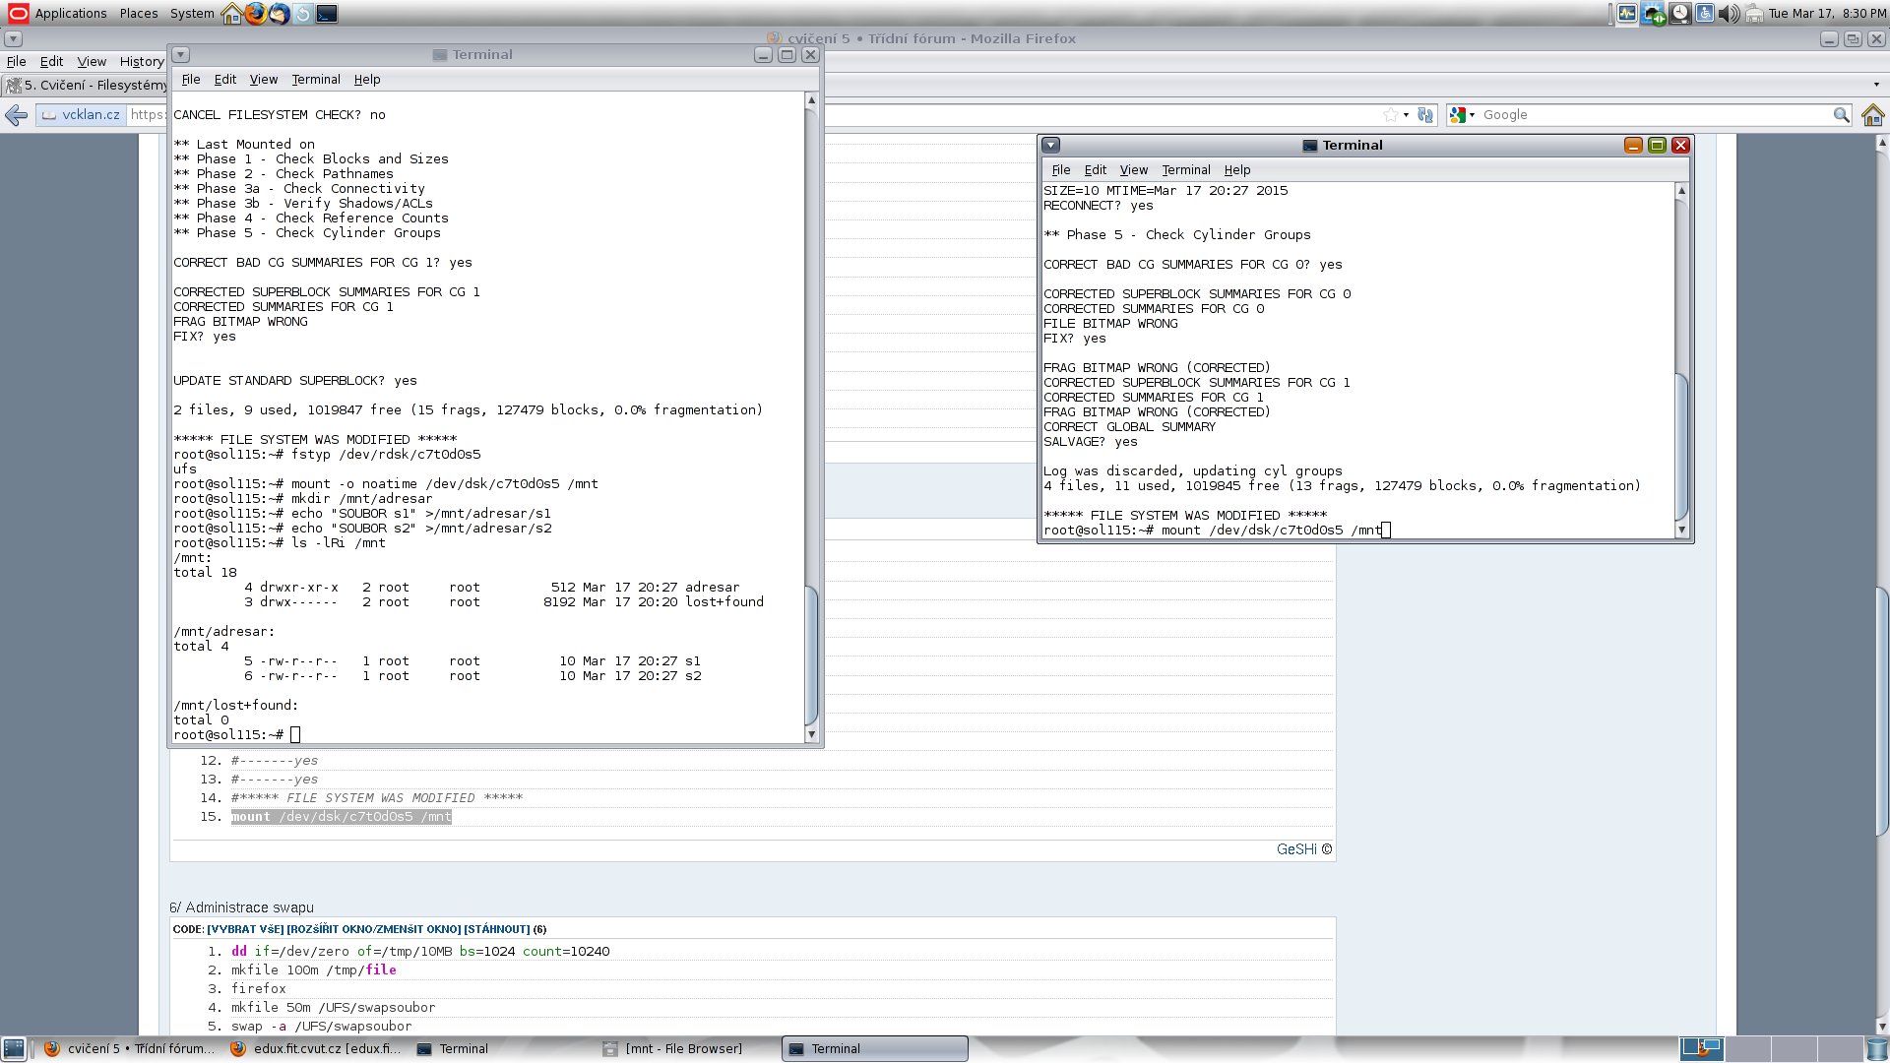Click the STÁHNOUT code download link
This screenshot has height=1063, width=1890.
click(497, 929)
